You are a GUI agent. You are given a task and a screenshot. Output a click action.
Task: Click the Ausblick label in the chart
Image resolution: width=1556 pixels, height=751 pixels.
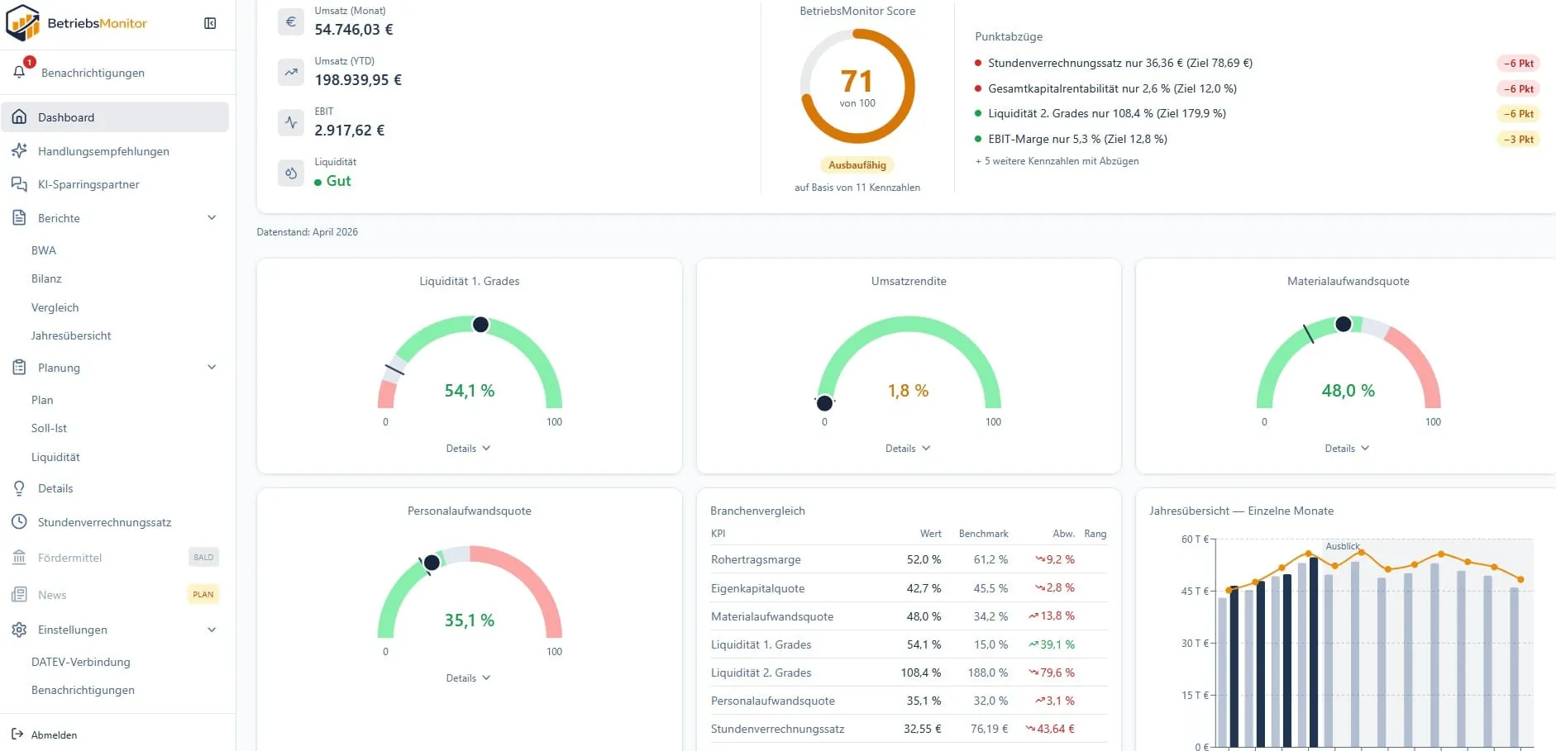tap(1342, 546)
